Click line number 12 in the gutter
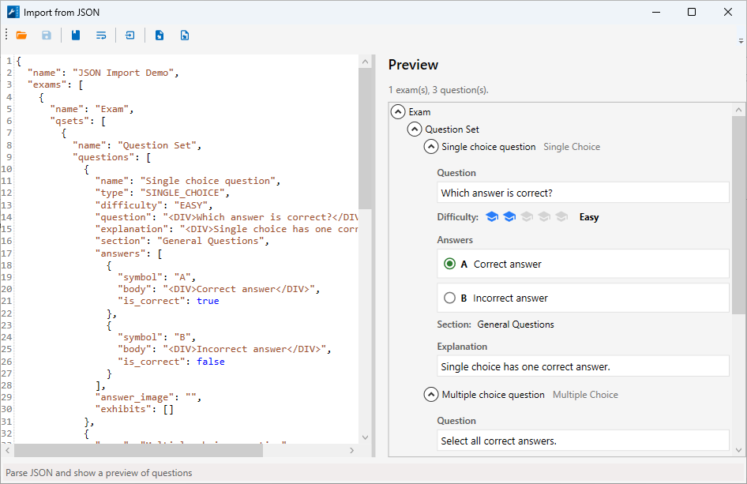This screenshot has height=484, width=747. (x=6, y=193)
